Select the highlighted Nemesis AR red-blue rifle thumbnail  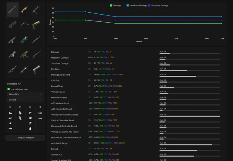tap(13, 10)
